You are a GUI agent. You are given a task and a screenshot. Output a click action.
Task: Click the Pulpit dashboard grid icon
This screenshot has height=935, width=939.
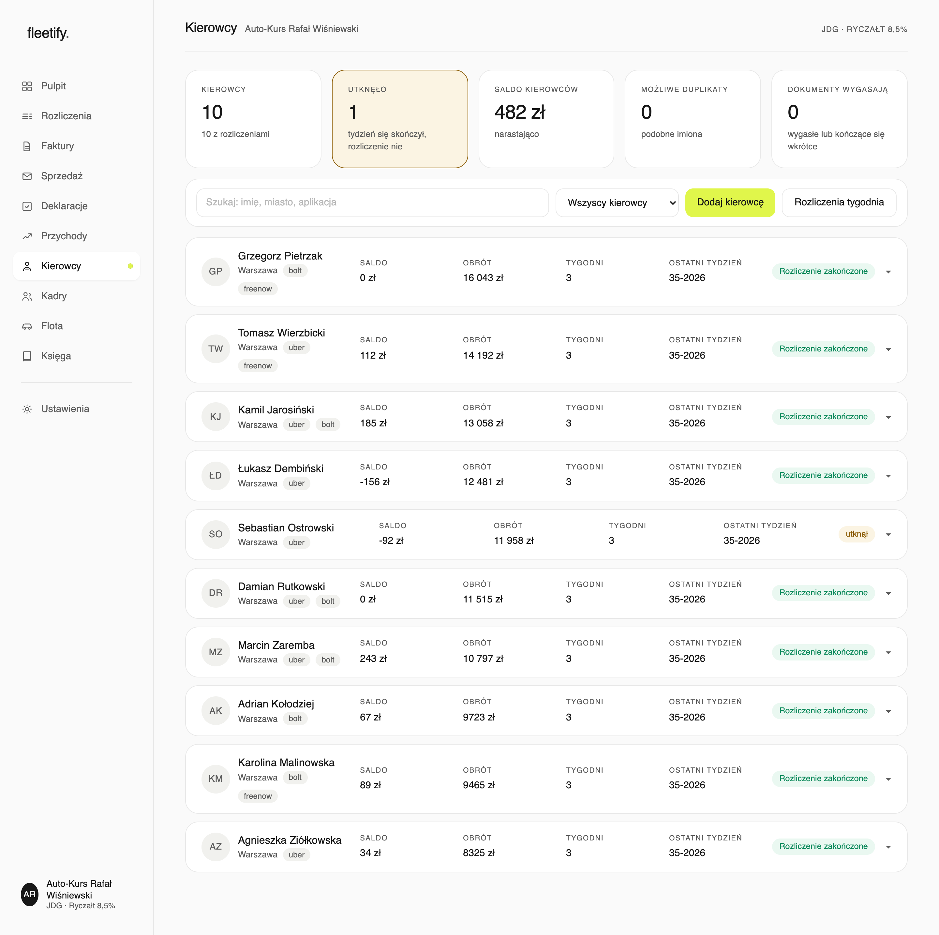coord(27,86)
